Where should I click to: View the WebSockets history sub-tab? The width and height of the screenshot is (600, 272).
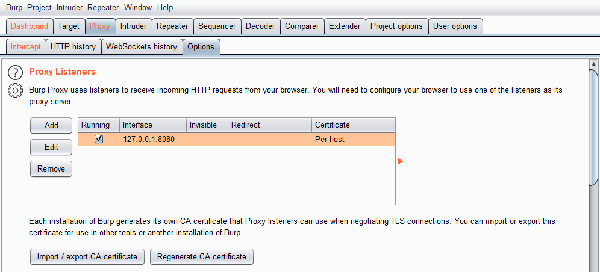pos(142,46)
